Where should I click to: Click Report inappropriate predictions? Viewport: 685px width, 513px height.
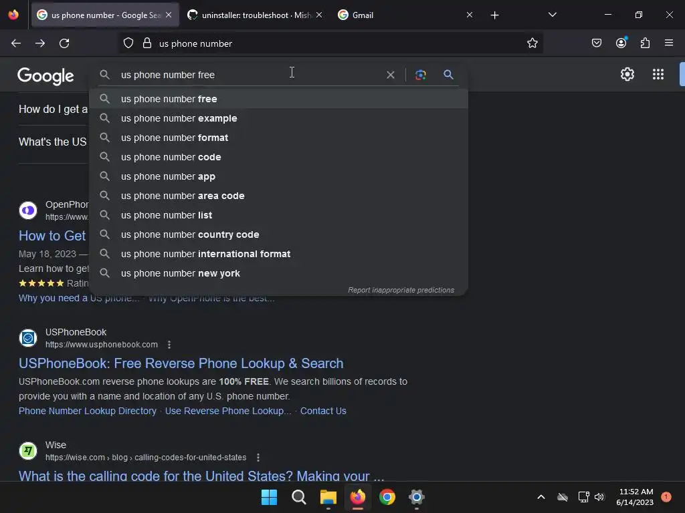coord(401,290)
